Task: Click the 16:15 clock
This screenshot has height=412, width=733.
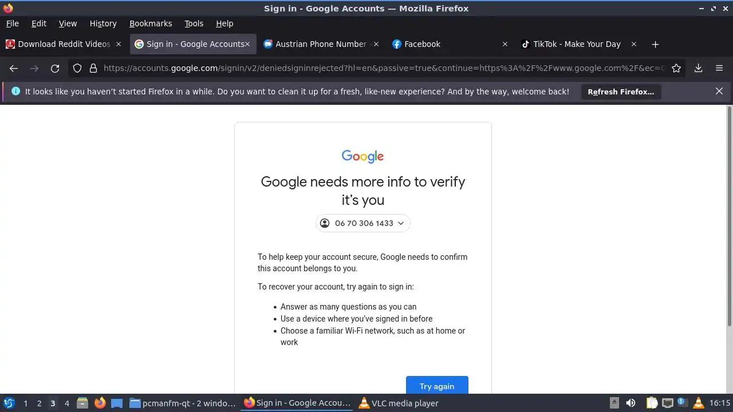Action: (720, 403)
